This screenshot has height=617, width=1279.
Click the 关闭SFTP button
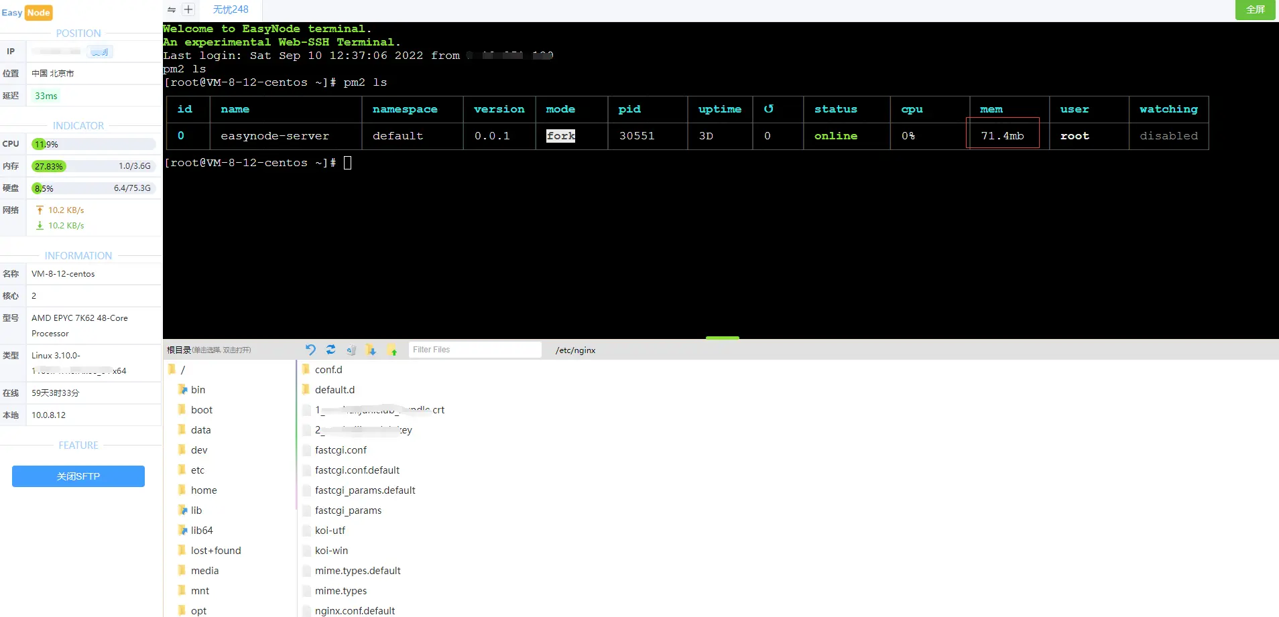(x=78, y=476)
